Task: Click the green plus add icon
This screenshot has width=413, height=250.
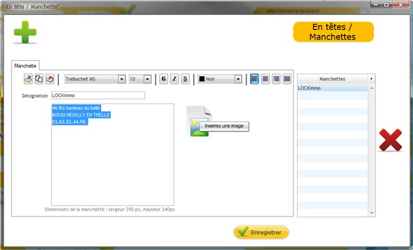Action: point(25,32)
